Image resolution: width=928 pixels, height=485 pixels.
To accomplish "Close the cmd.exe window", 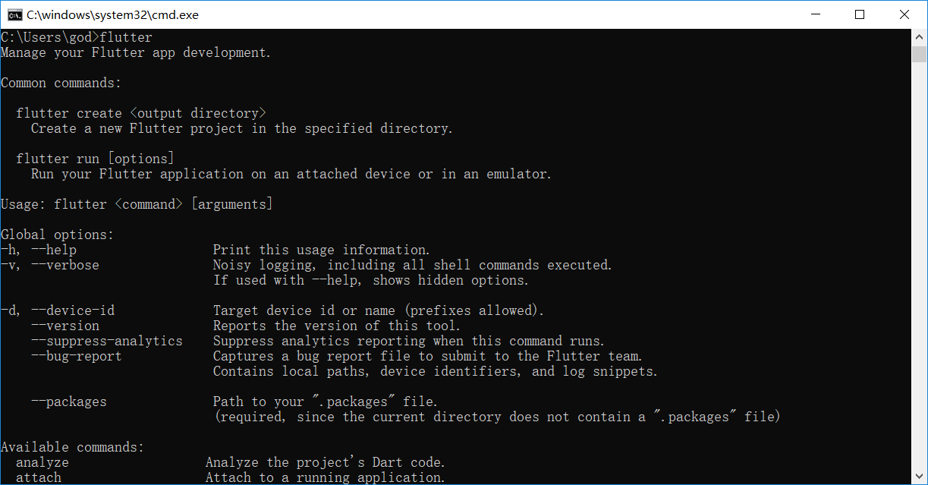I will click(x=904, y=14).
